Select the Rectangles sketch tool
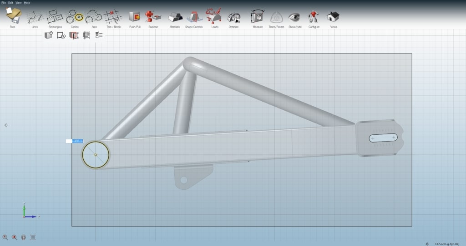Image resolution: width=466 pixels, height=246 pixels. (55, 17)
